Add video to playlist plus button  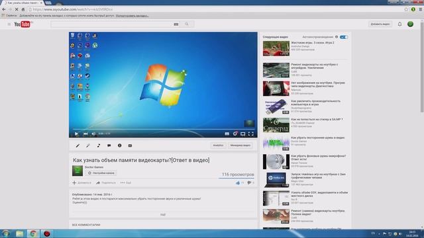point(81,182)
